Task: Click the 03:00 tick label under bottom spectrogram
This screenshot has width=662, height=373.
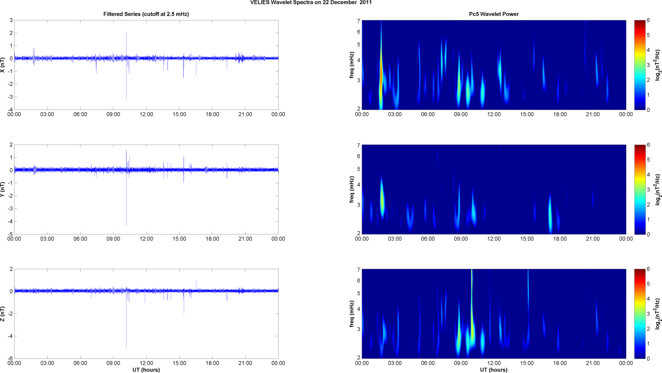Action: click(x=395, y=363)
